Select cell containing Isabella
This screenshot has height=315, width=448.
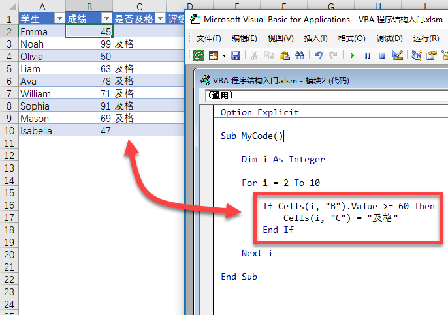click(41, 130)
